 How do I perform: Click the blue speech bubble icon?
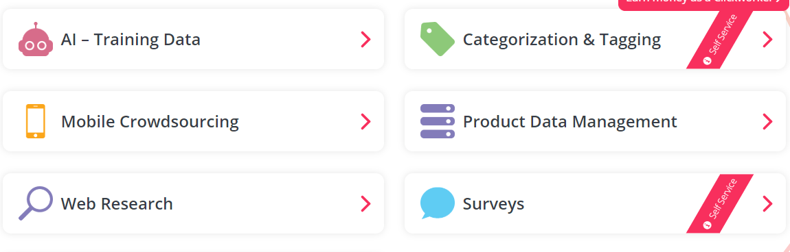tap(438, 203)
